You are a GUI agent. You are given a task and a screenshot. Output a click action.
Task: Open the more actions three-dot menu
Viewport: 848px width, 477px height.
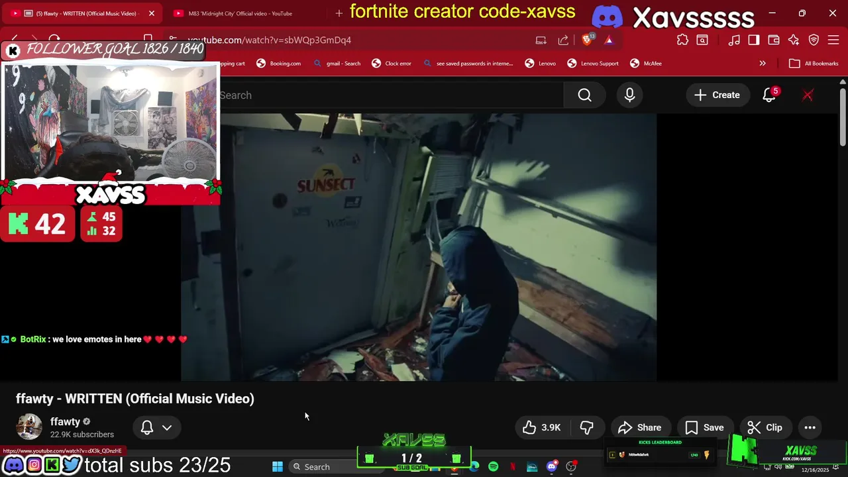(810, 427)
